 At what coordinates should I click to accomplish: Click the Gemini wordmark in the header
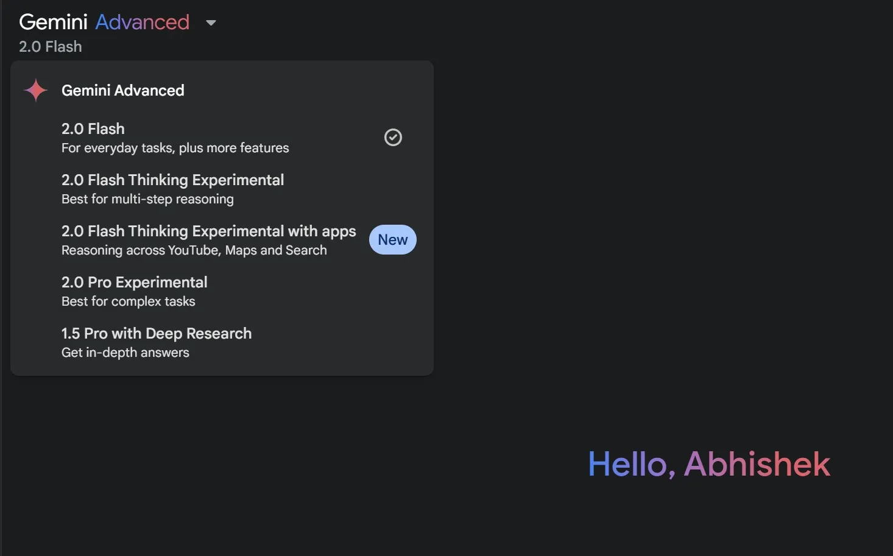coord(53,21)
